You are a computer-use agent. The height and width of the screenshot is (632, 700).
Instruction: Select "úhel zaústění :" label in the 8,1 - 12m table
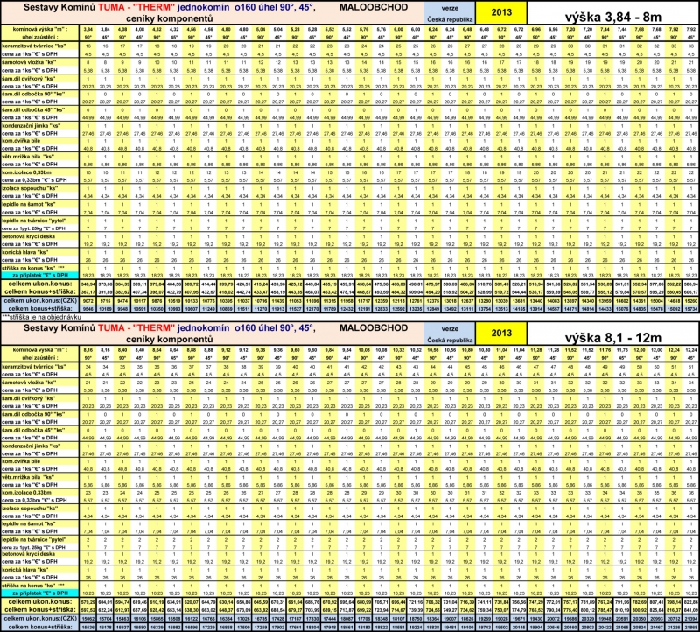coord(39,357)
